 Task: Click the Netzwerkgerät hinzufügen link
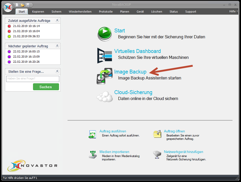point(184,152)
